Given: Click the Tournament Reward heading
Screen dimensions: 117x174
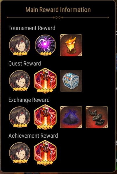Looking at the screenshot, I should 32,28.
